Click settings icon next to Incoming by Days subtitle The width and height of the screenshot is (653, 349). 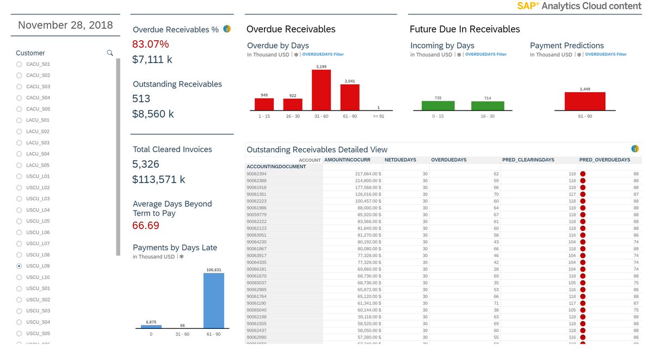pyautogui.click(x=459, y=54)
